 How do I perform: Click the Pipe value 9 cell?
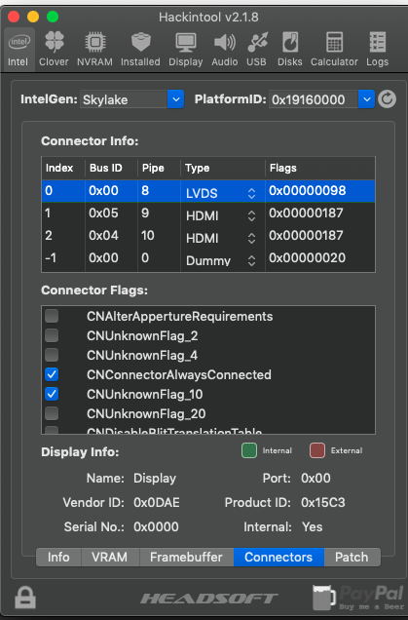[145, 213]
